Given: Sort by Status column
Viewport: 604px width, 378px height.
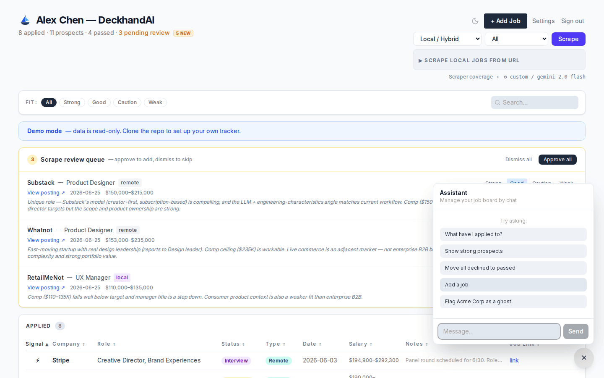Looking at the screenshot, I should pos(233,344).
